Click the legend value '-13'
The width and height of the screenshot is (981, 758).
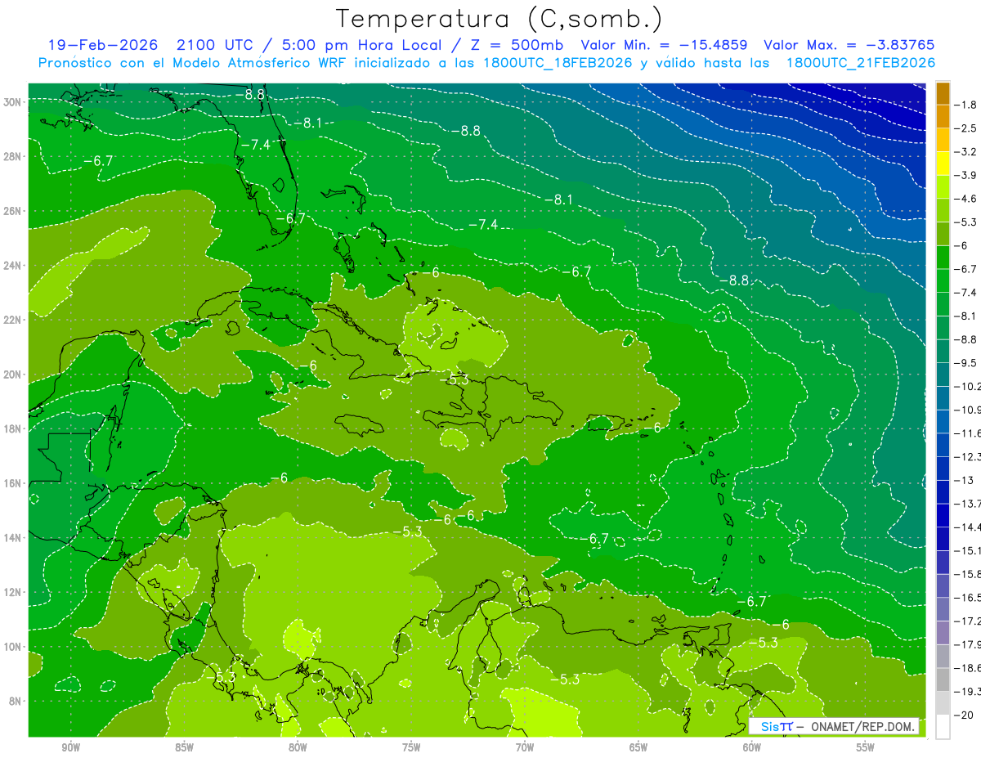point(965,480)
